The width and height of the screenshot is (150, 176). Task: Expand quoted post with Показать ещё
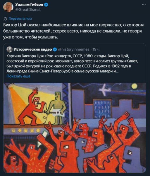(x=18, y=76)
